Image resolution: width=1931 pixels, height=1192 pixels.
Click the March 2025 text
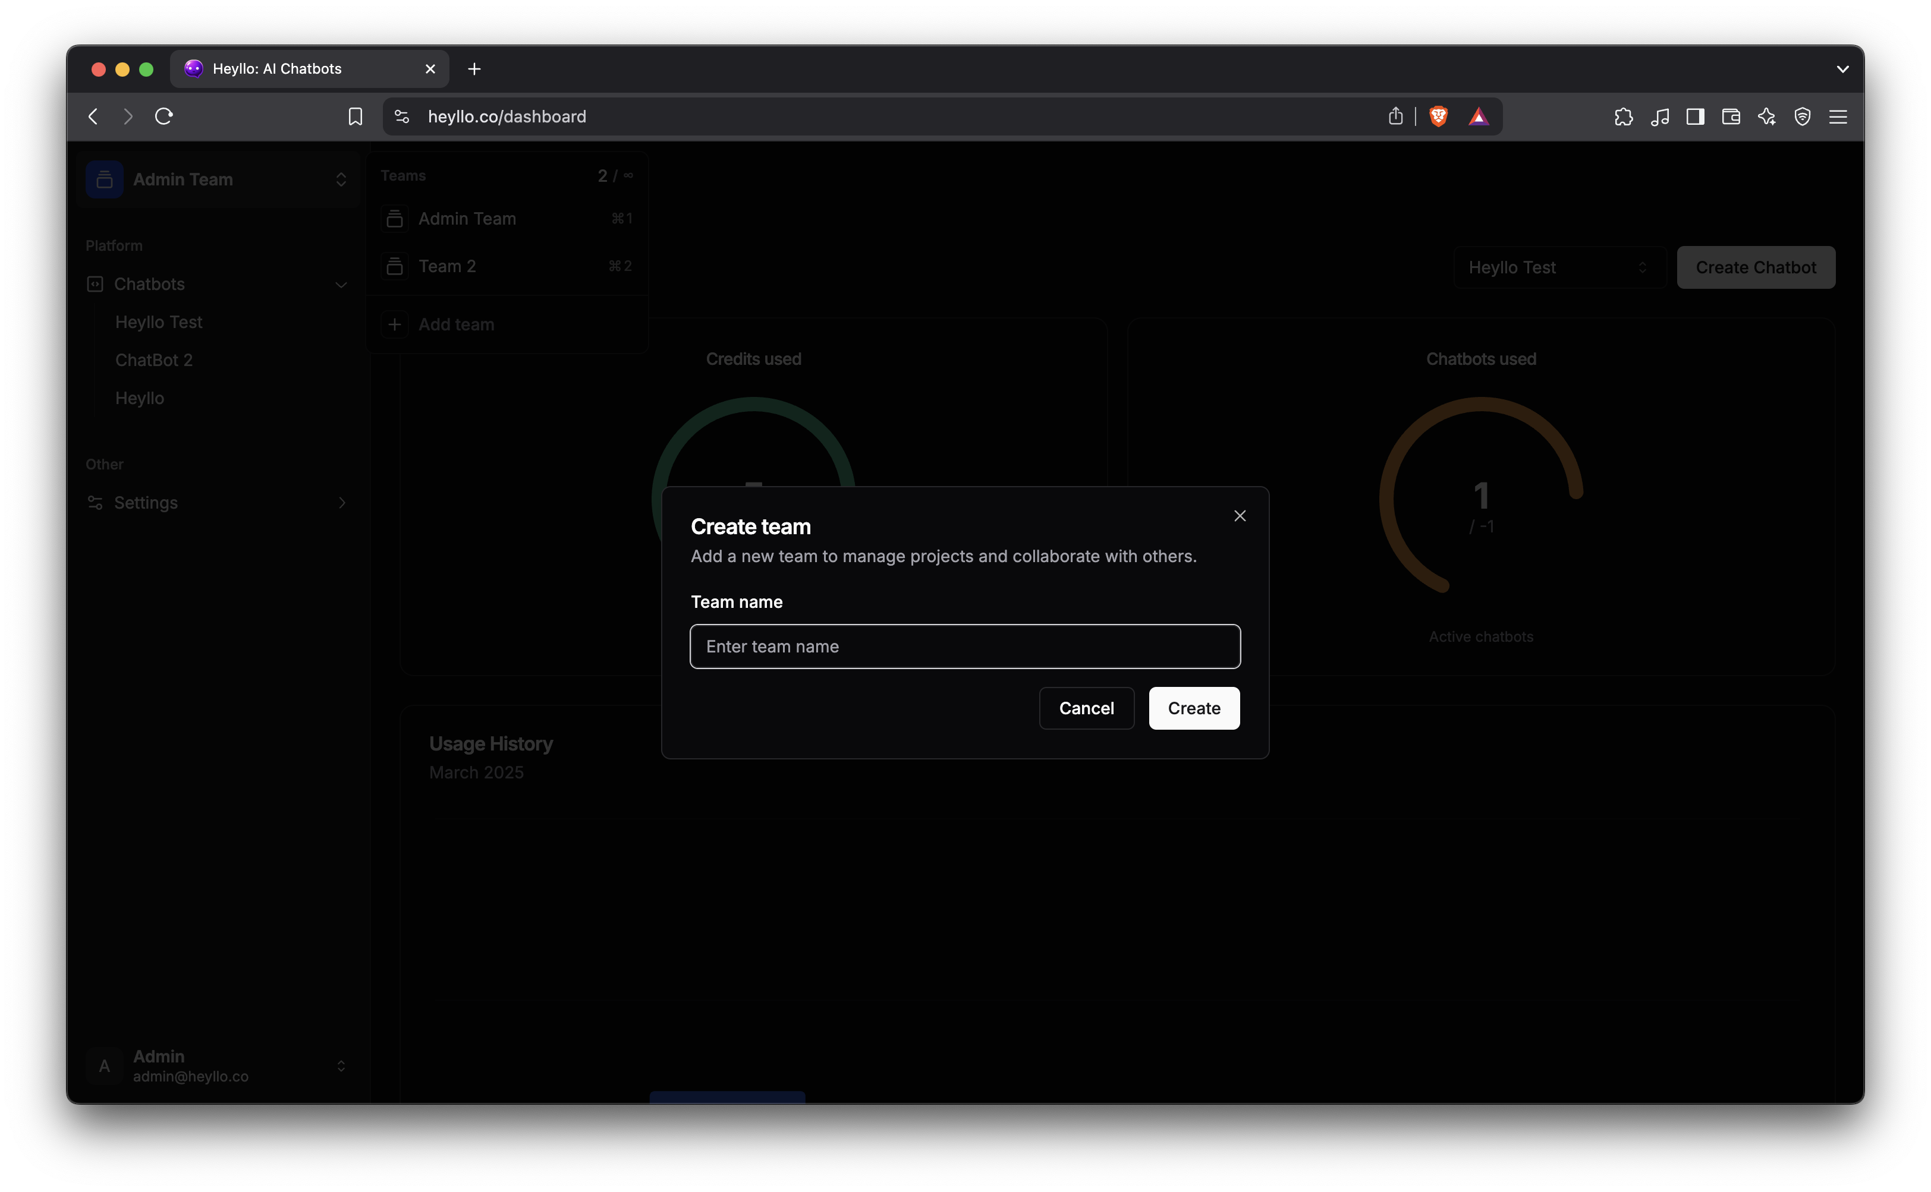coord(476,772)
